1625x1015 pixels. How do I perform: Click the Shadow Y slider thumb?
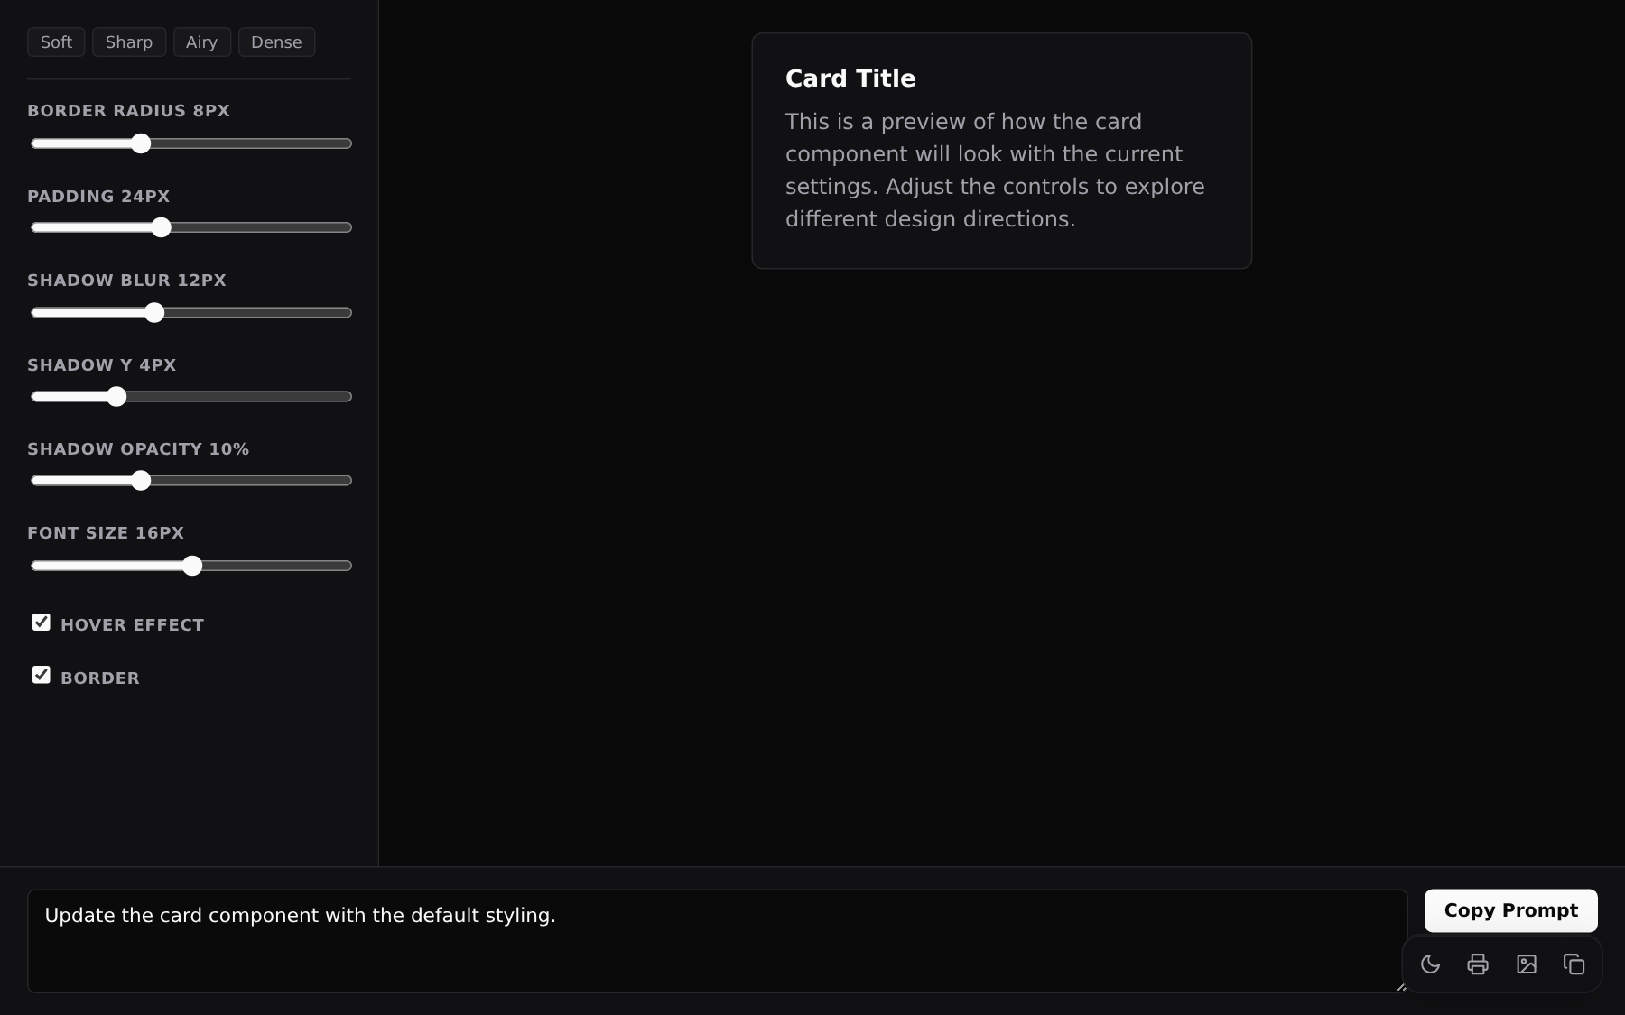116,397
